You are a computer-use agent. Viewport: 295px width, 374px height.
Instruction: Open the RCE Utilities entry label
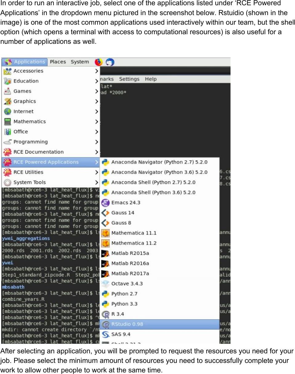pos(28,172)
